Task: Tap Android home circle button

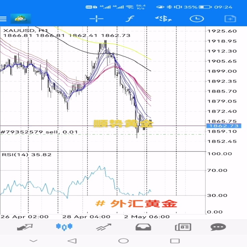Action: (123, 241)
